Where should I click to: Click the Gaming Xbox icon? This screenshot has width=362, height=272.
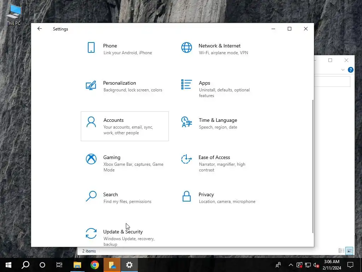point(91,159)
